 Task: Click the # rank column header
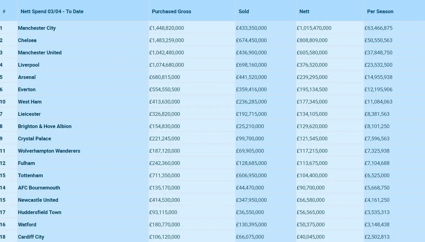click(4, 11)
